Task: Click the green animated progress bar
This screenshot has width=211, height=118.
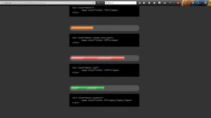Action: (87, 88)
